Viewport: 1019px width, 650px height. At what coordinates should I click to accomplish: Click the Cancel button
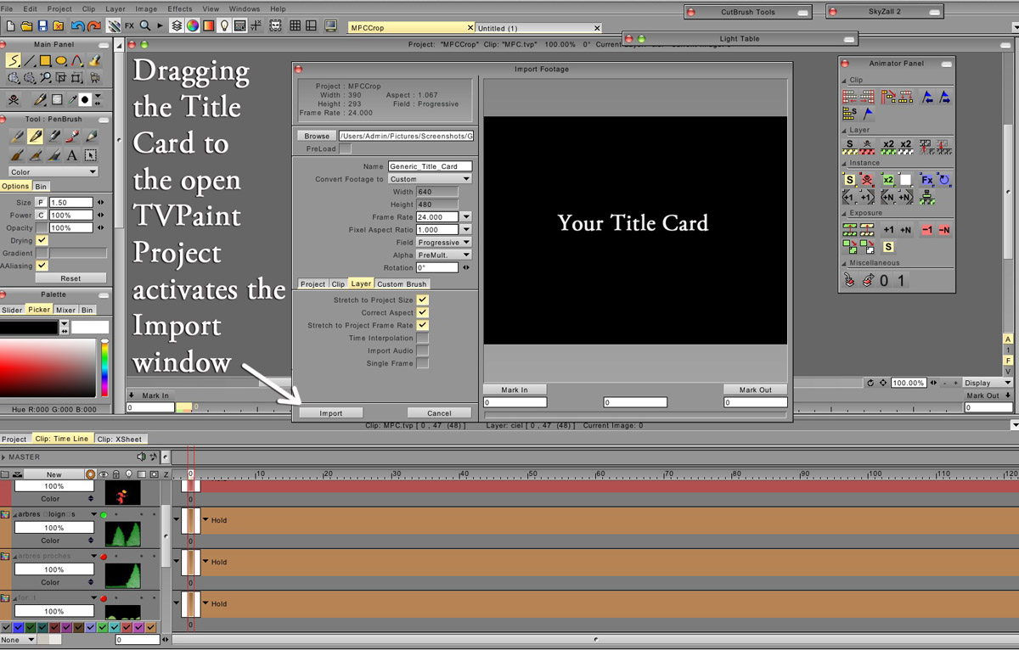coord(439,413)
